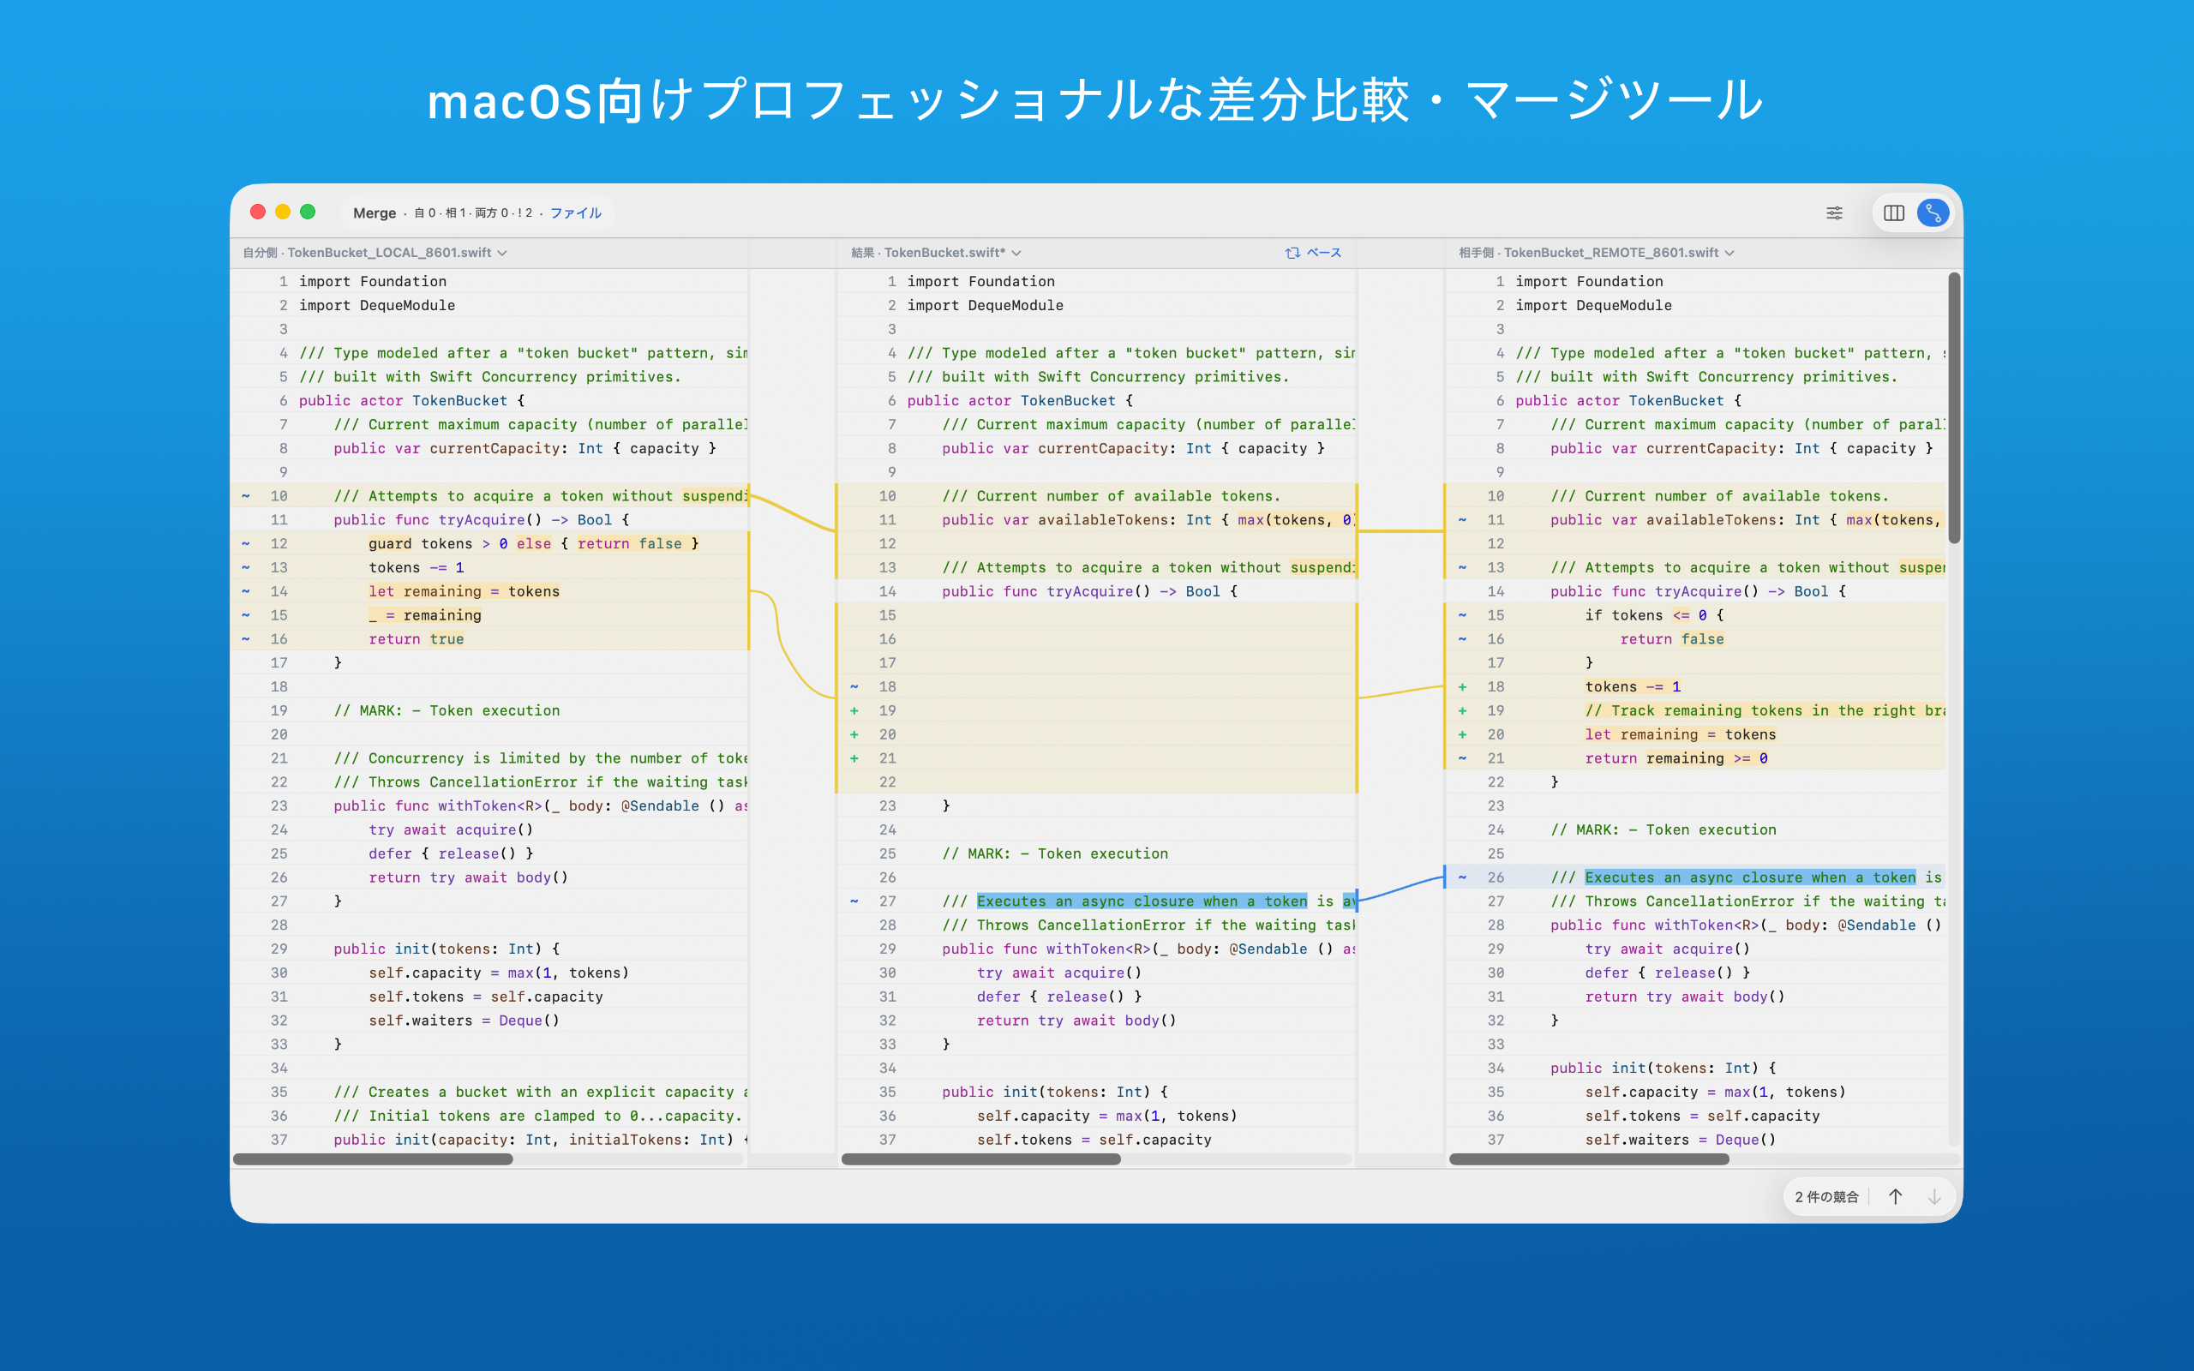The image size is (2194, 1371).
Task: Click the ~ marker at line 26 in remote pane
Action: point(1463,877)
